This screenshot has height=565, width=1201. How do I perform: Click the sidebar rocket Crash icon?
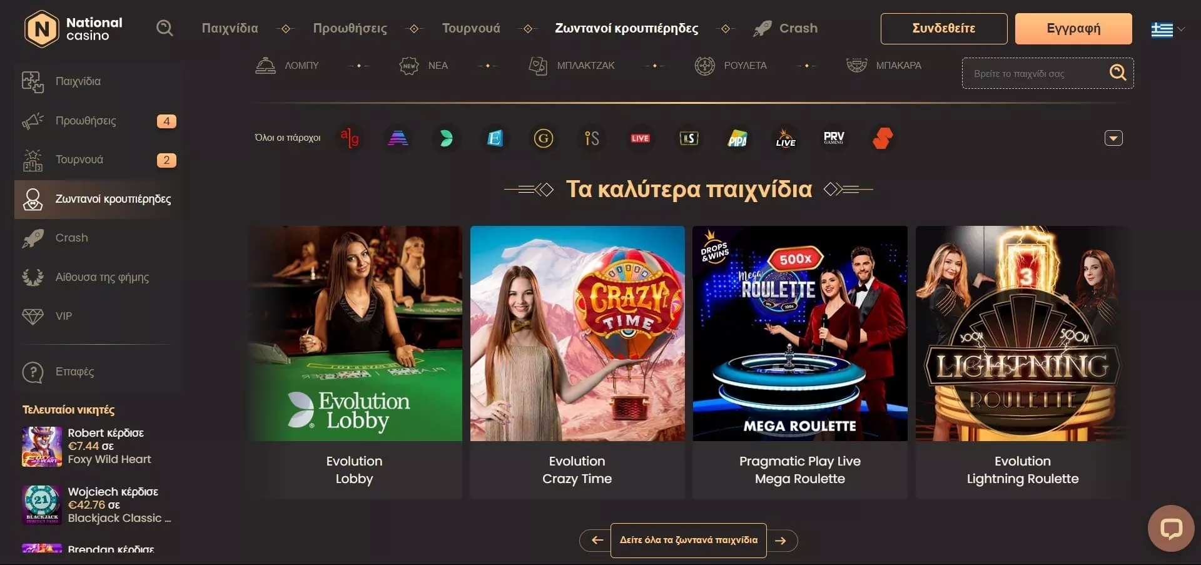(x=33, y=238)
